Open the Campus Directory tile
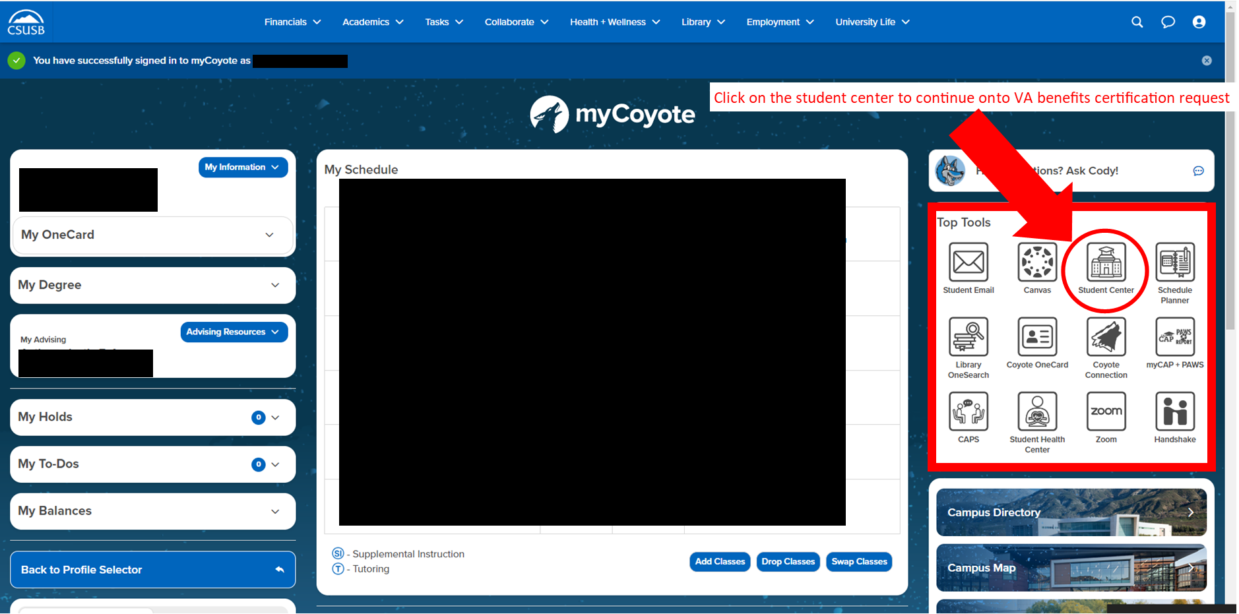Viewport: 1239px width, 614px height. tap(1071, 512)
